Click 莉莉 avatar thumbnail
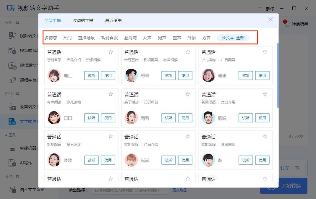The width and height of the screenshot is (316, 199). coord(131,118)
